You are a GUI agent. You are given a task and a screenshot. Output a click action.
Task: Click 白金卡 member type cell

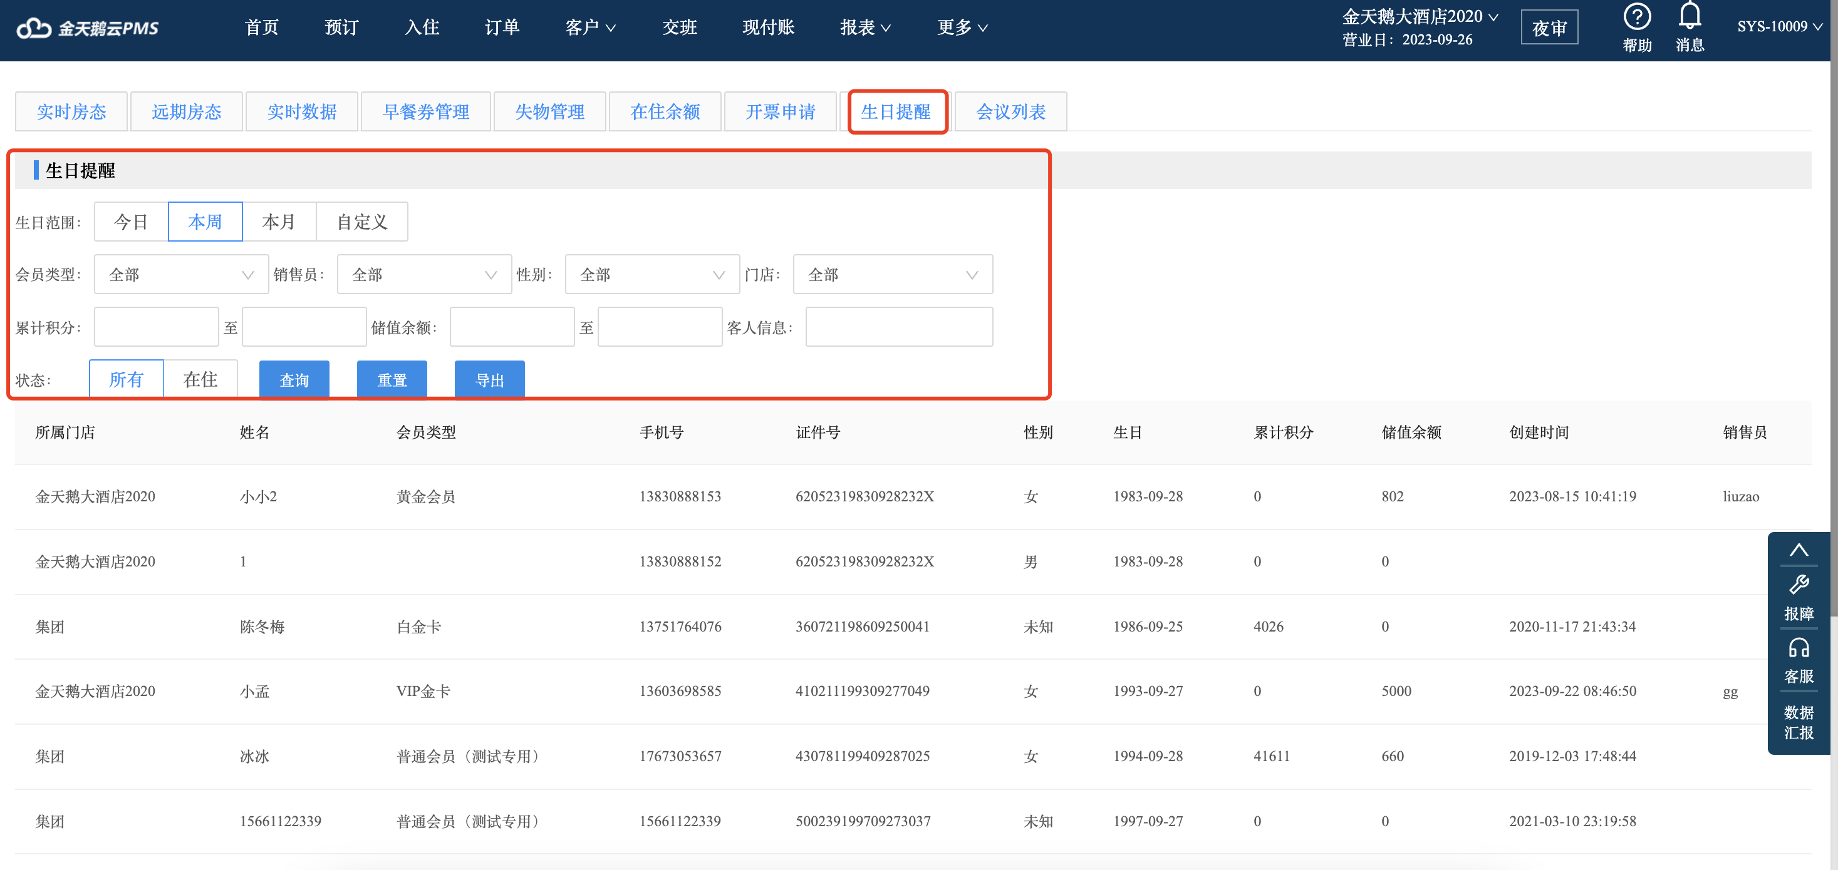(419, 626)
